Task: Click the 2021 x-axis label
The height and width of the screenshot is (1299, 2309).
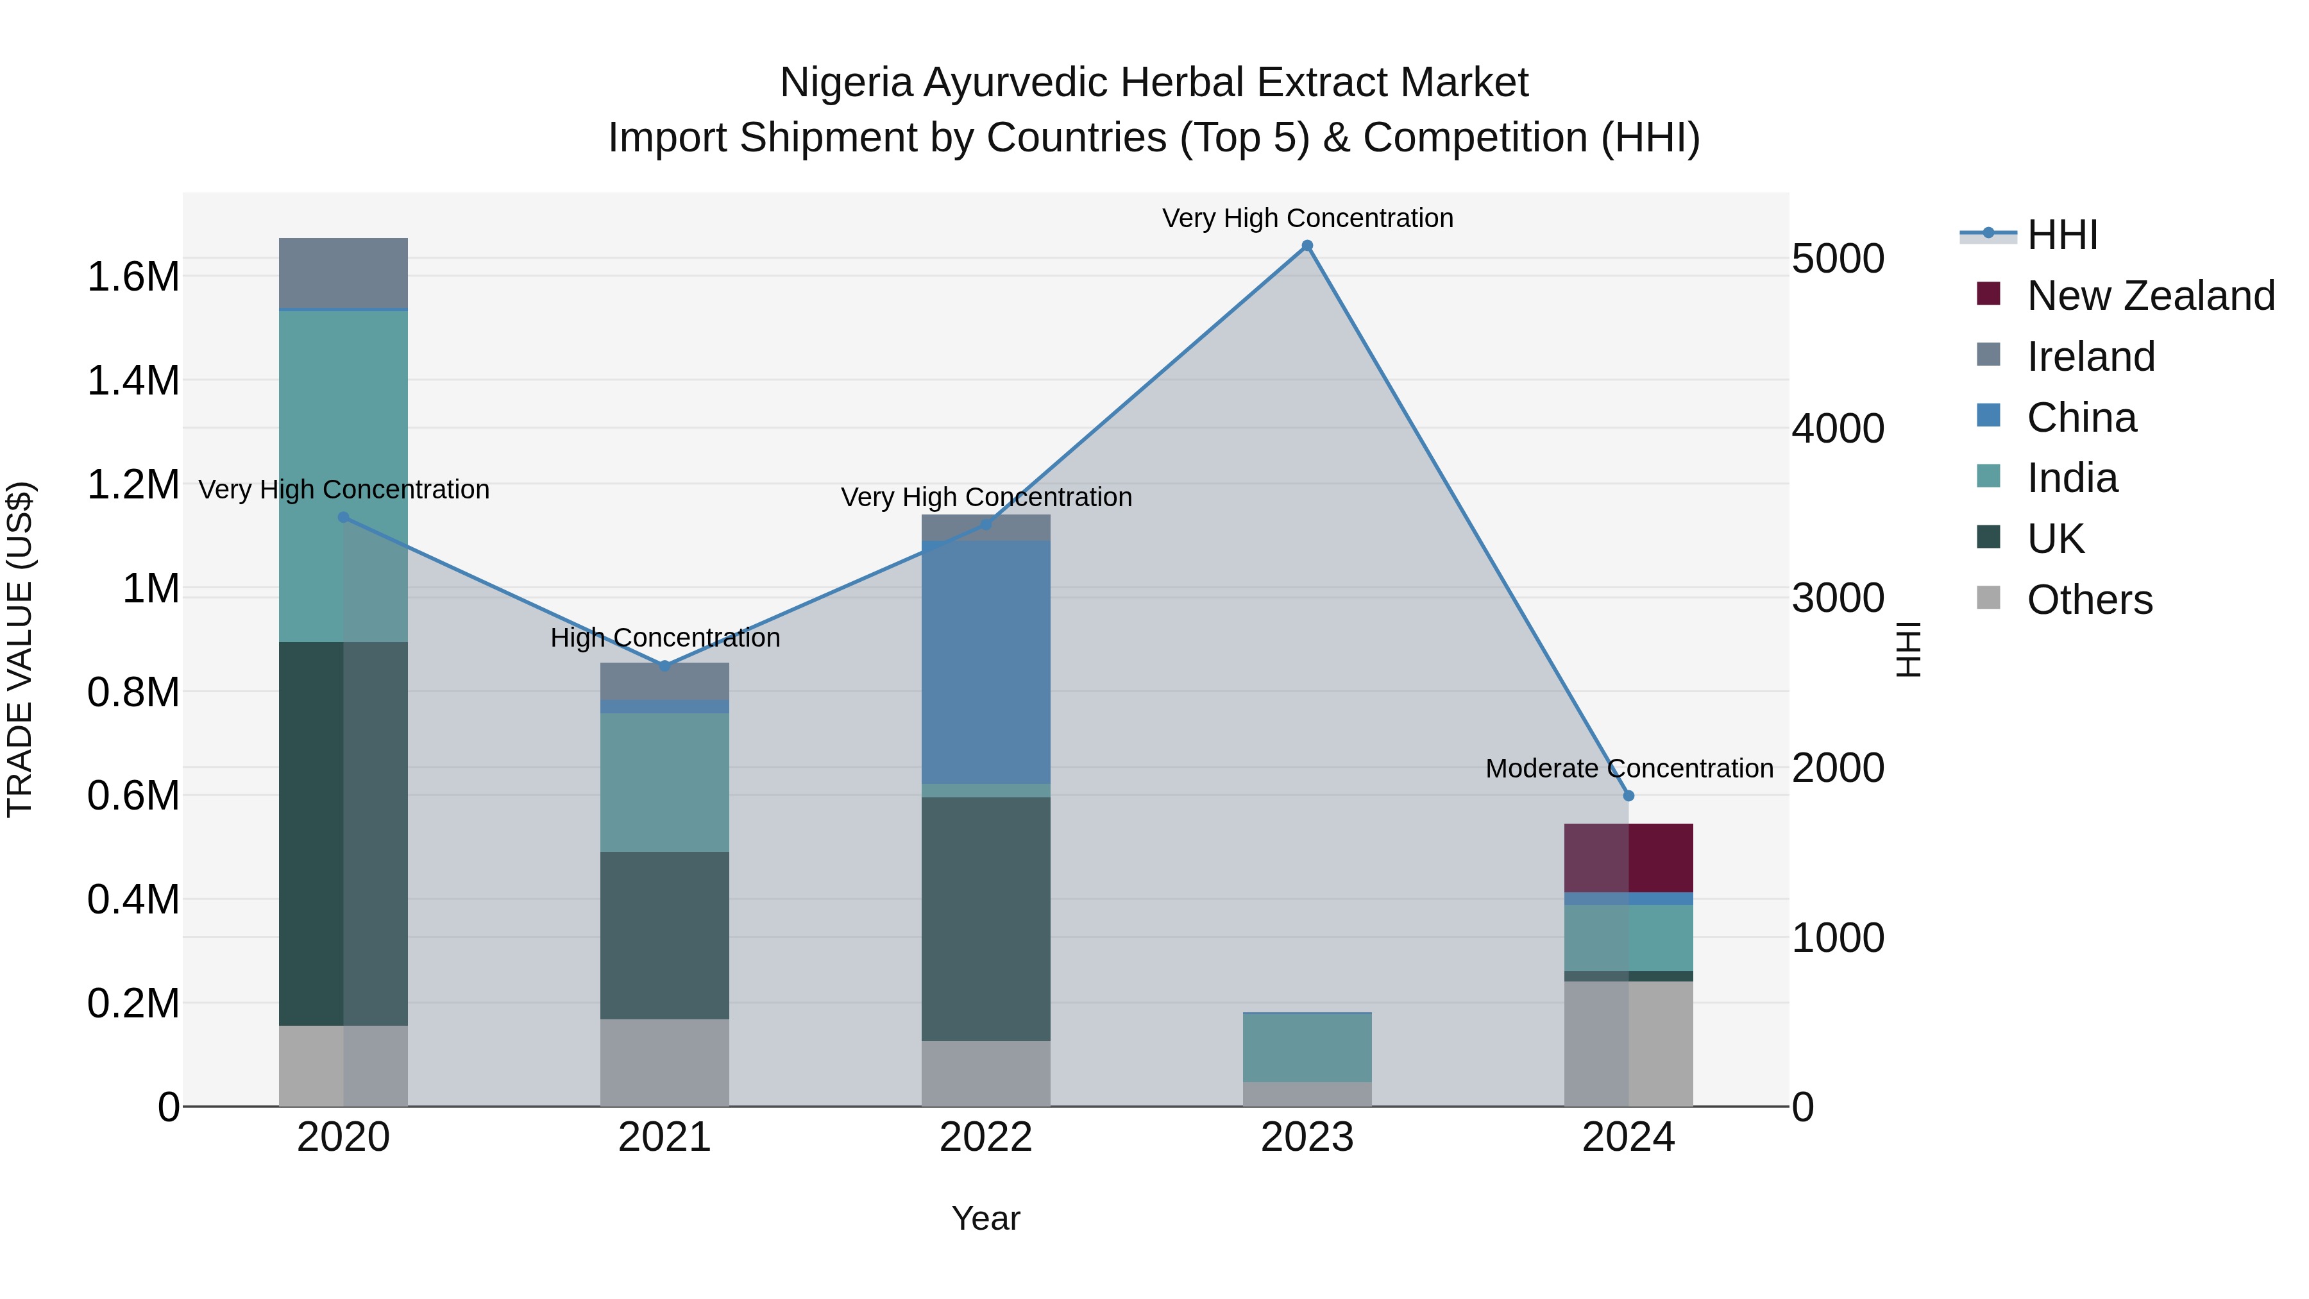Action: click(664, 1137)
